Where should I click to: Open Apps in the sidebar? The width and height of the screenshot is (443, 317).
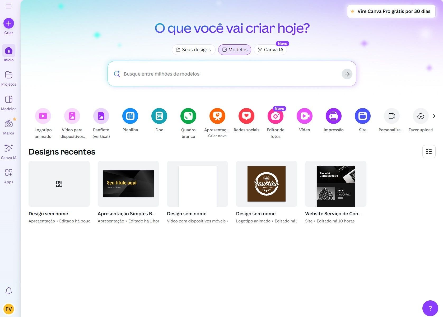(9, 176)
